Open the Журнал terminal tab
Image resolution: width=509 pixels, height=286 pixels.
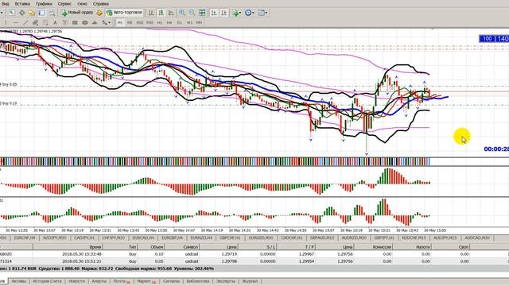pyautogui.click(x=250, y=281)
